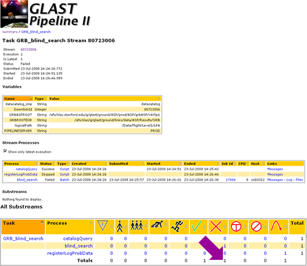Click the three people queued status icon
This screenshot has width=307, height=266.
pos(137,226)
